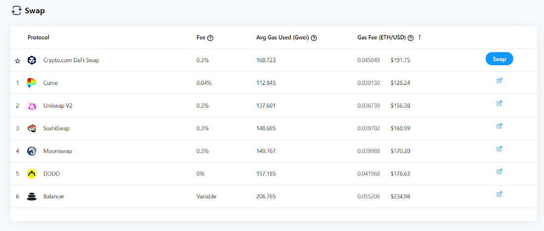Open Curve external link icon
544x231 pixels.
click(x=499, y=80)
